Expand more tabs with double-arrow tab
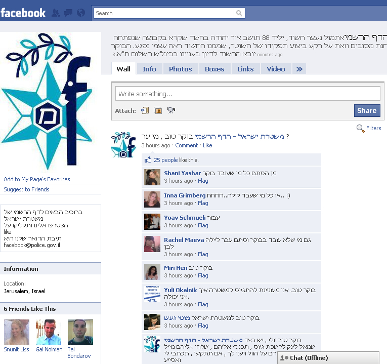The image size is (387, 364). (299, 69)
